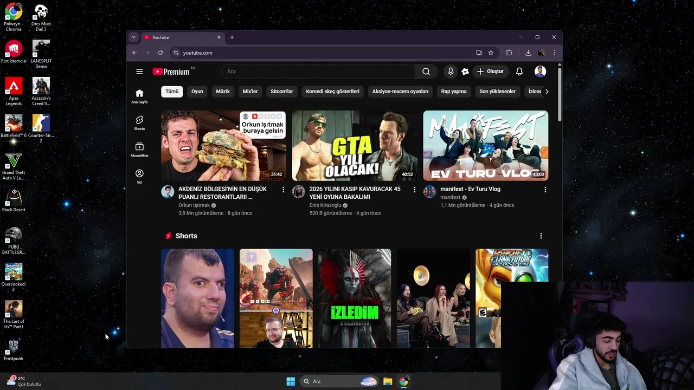This screenshot has width=694, height=390.
Task: Select the Tümü filter chip
Action: [x=172, y=92]
